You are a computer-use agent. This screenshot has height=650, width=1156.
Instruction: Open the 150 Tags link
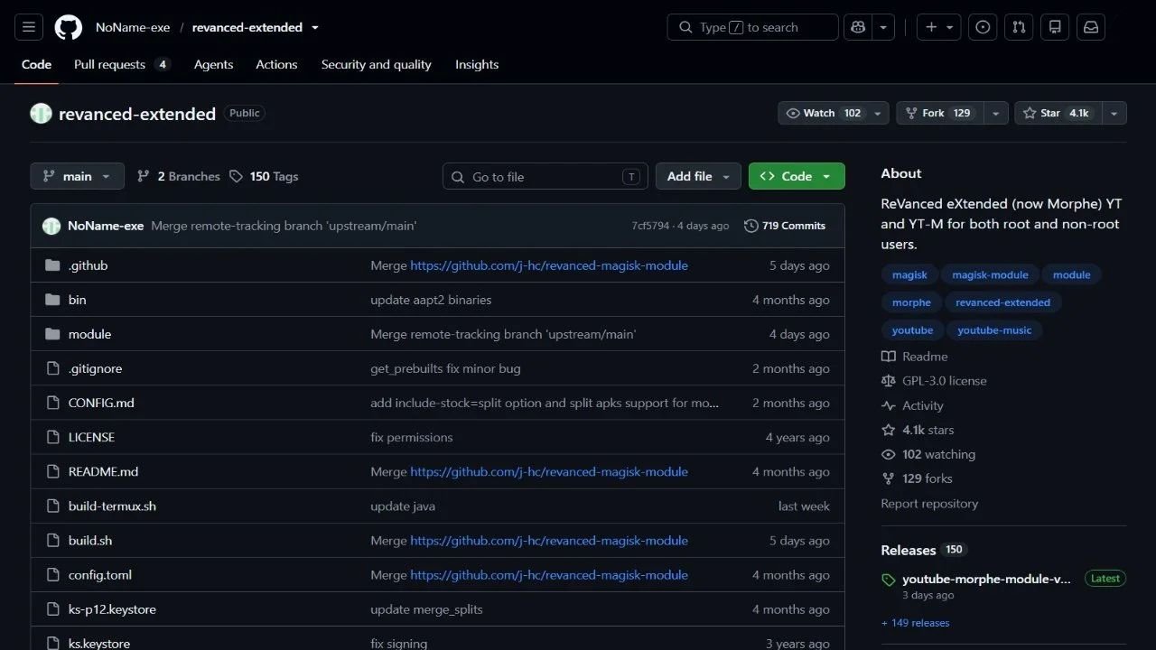pos(264,176)
